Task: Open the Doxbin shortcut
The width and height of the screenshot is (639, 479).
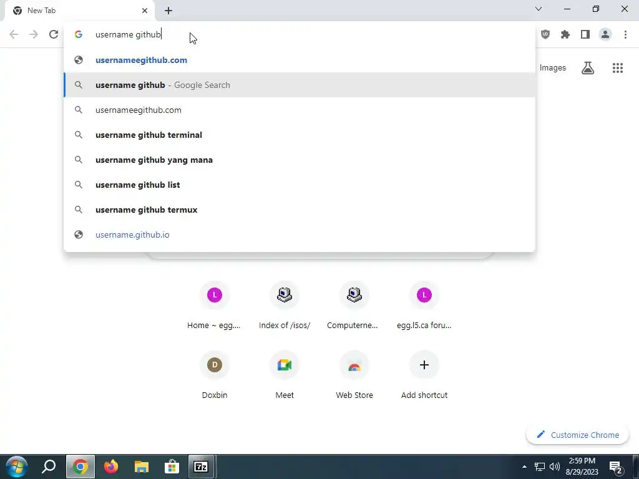Action: [215, 375]
